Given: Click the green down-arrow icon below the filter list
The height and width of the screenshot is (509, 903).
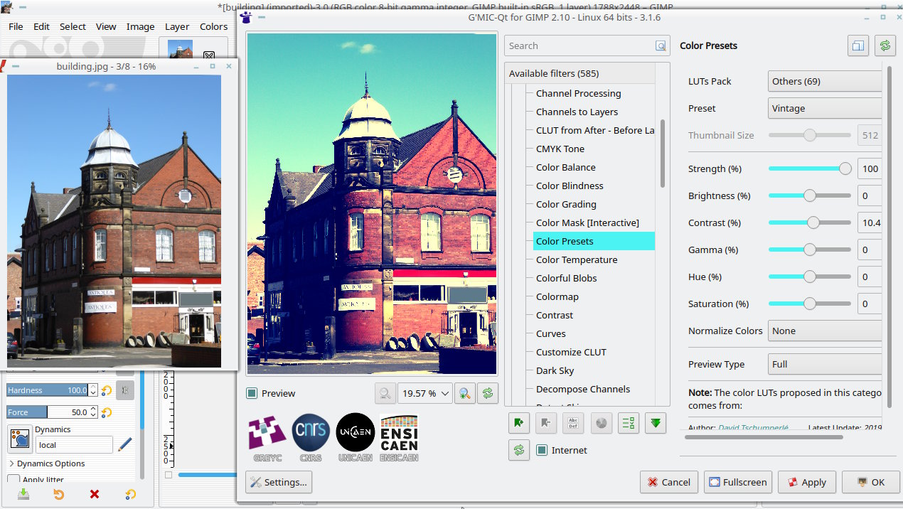Looking at the screenshot, I should (x=656, y=423).
